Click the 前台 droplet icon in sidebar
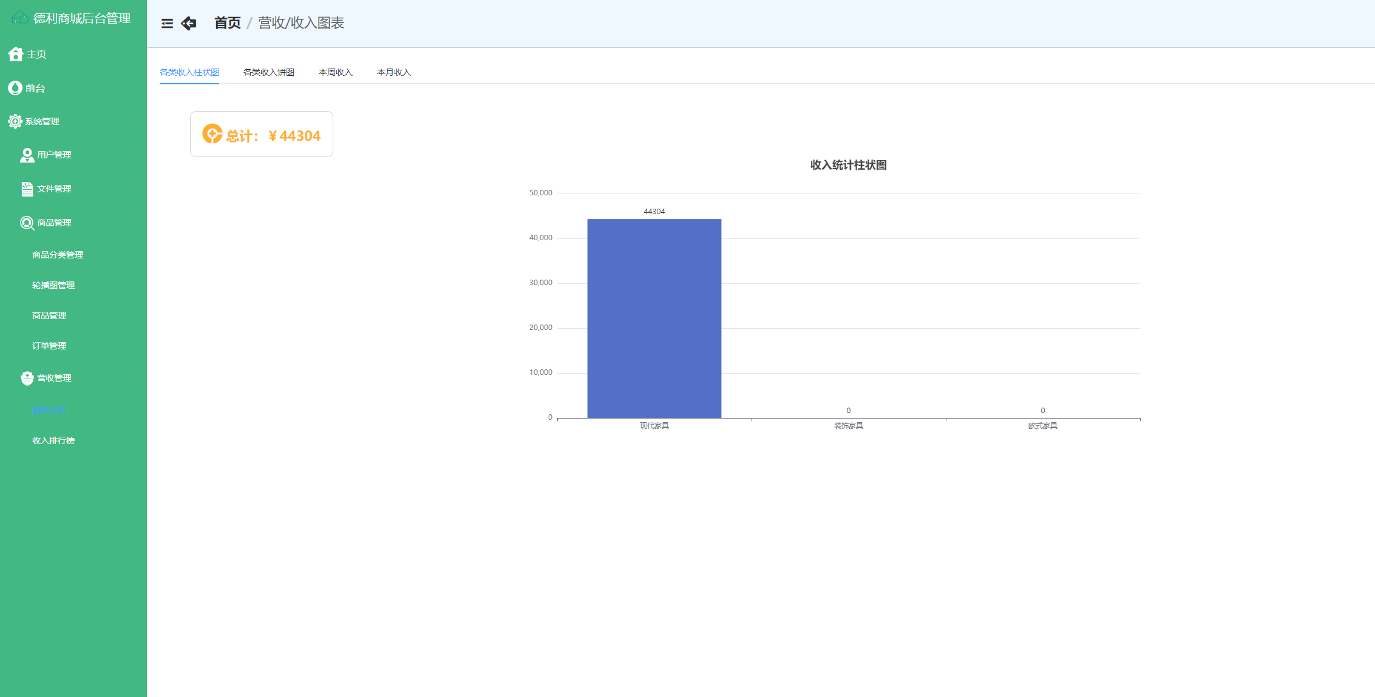 (15, 88)
